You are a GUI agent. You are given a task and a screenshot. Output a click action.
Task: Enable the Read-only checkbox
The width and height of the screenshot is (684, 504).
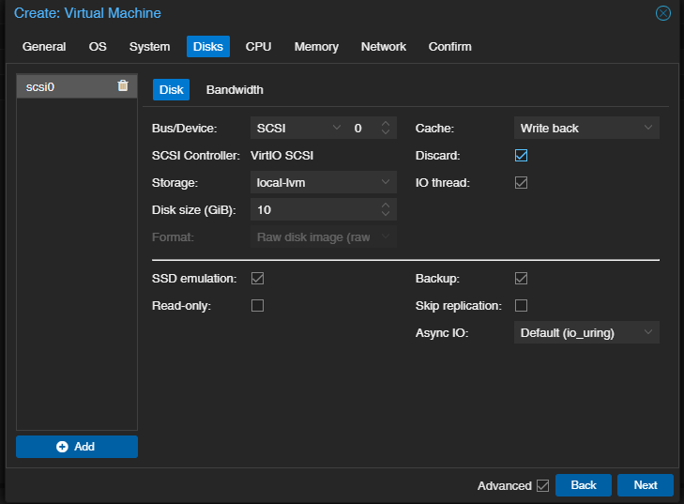pos(257,306)
